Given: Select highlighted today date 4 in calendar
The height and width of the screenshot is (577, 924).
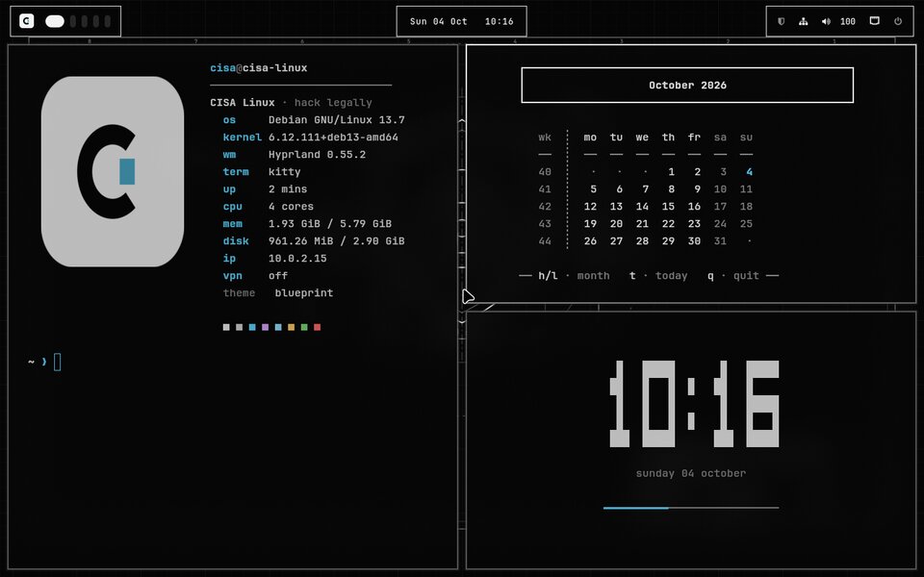Looking at the screenshot, I should pos(749,172).
